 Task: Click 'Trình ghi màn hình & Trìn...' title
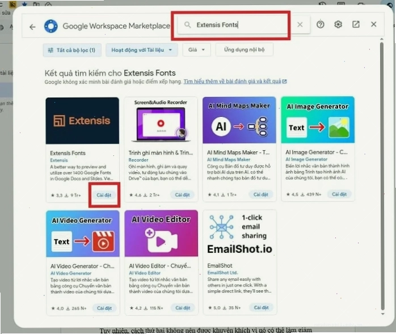point(161,153)
